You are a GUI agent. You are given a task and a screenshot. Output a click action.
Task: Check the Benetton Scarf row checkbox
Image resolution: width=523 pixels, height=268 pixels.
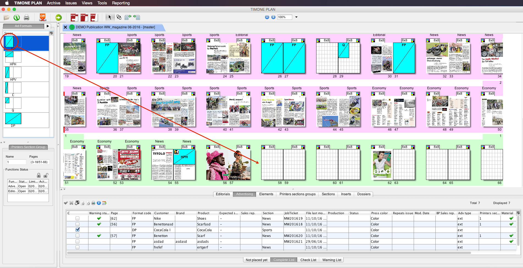pyautogui.click(x=77, y=236)
